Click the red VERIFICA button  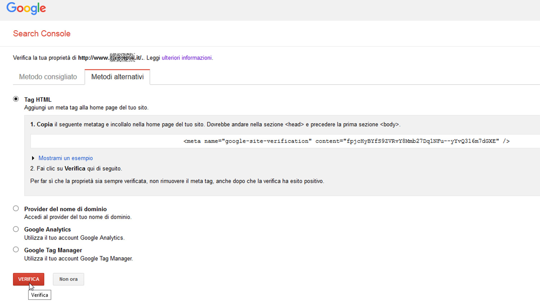(x=29, y=279)
